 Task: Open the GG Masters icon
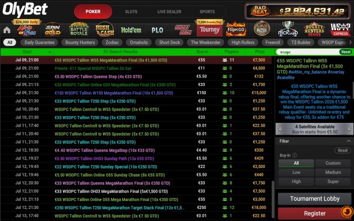pyautogui.click(x=262, y=28)
